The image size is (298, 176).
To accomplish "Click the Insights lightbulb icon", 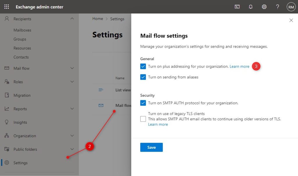I will coord(7,122).
